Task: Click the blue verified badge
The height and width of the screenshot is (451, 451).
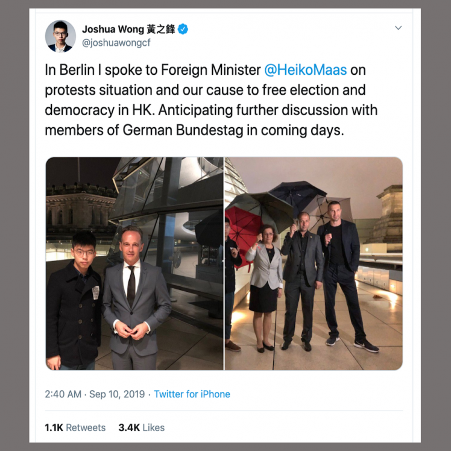Action: click(183, 29)
